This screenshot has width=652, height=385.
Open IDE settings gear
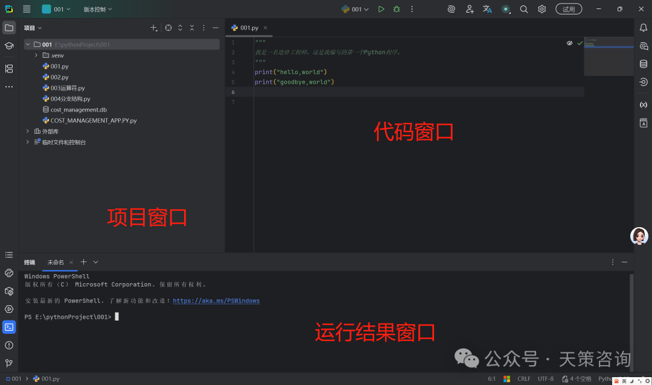point(542,9)
